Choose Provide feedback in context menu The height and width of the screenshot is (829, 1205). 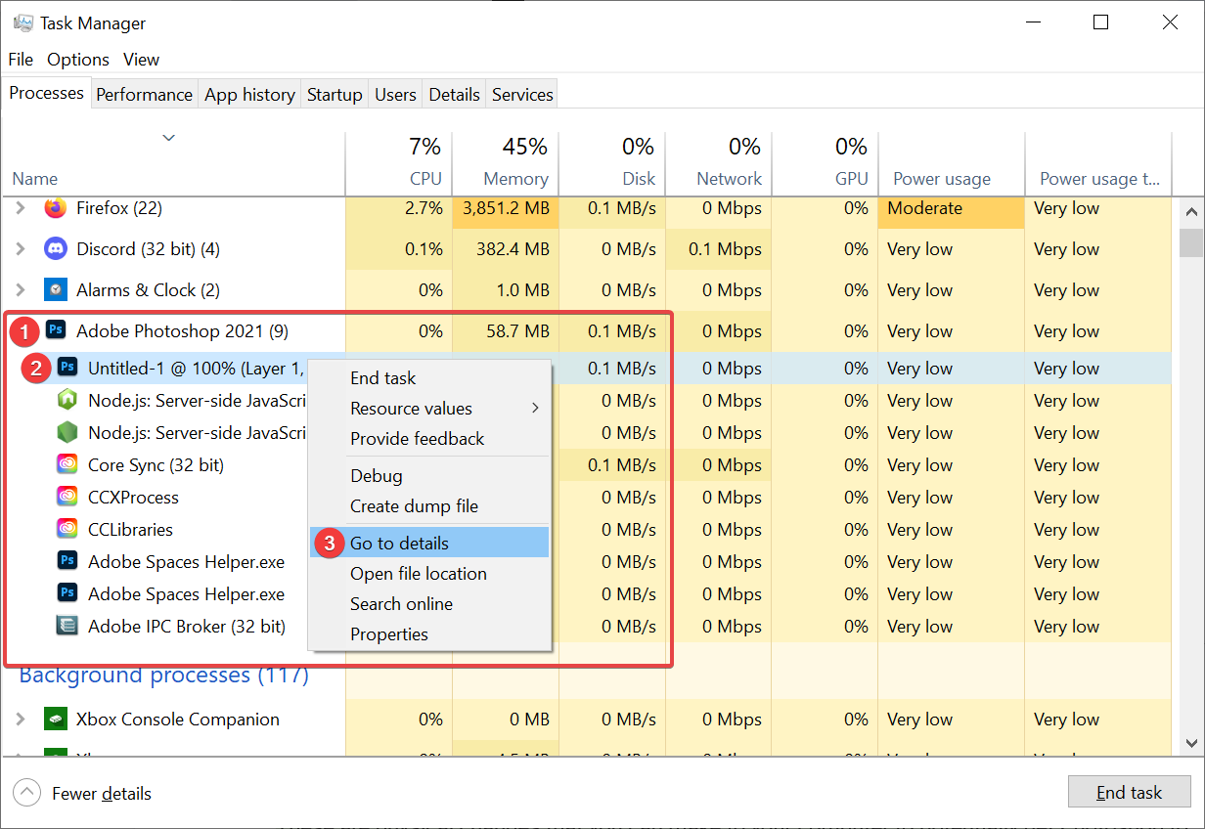click(x=430, y=438)
